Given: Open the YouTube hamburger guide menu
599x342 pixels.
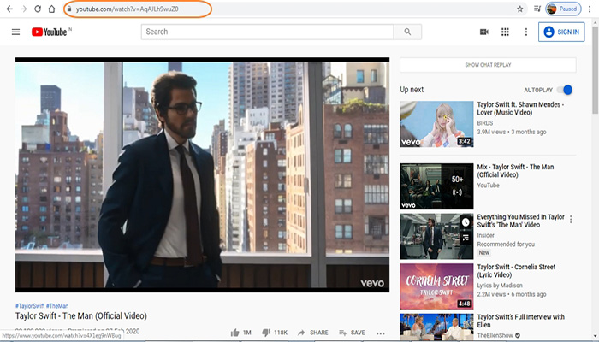Looking at the screenshot, I should [15, 32].
